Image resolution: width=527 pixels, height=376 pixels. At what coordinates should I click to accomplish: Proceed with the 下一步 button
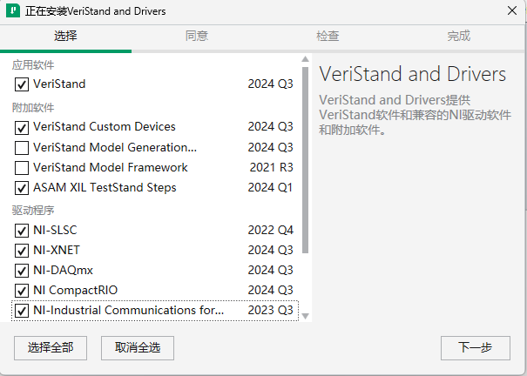point(476,348)
